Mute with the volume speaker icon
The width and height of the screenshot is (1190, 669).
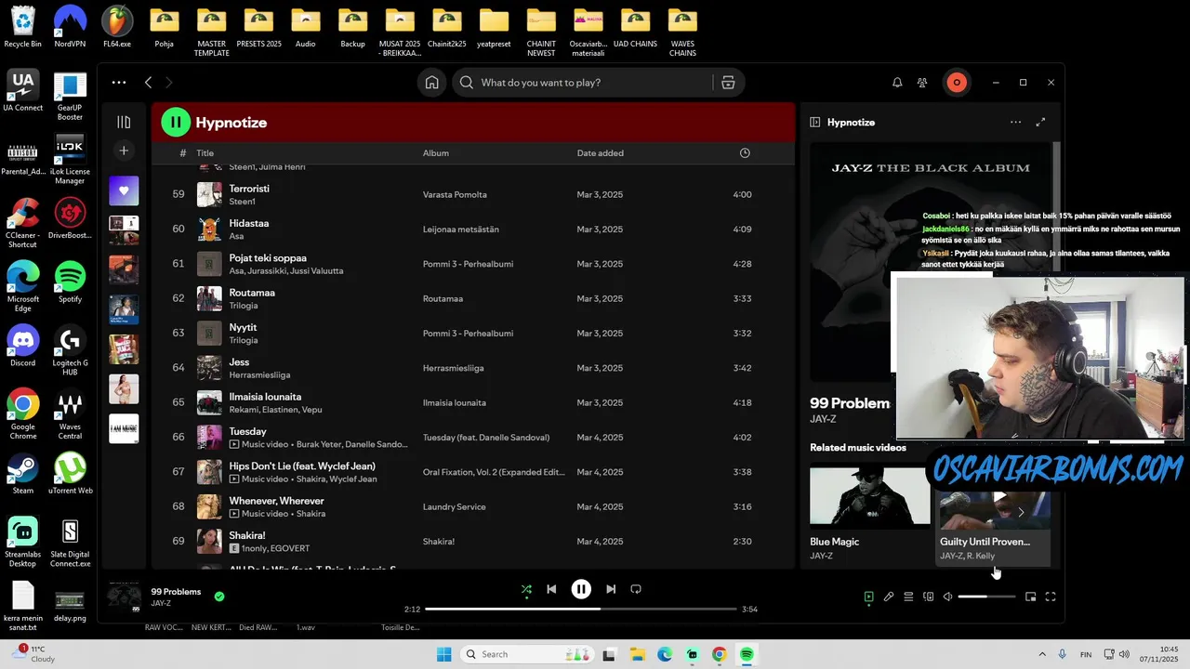pos(947,597)
